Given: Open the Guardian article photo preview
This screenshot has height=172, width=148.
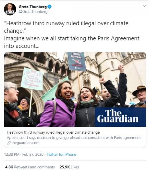Looking at the screenshot, I should 75,89.
